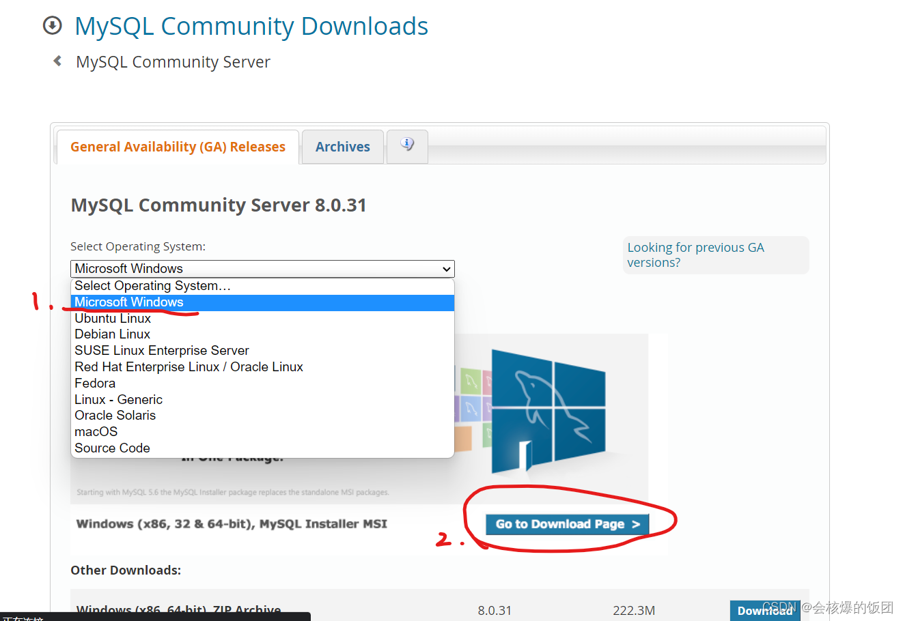Image resolution: width=903 pixels, height=621 pixels.
Task: Switch to the Archives tab
Action: click(x=342, y=147)
